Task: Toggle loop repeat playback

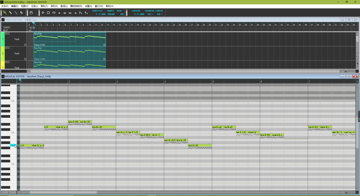Action: pos(54,13)
